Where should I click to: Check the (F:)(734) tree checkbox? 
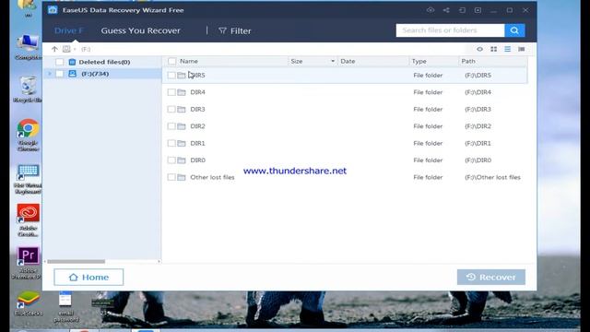pos(59,74)
